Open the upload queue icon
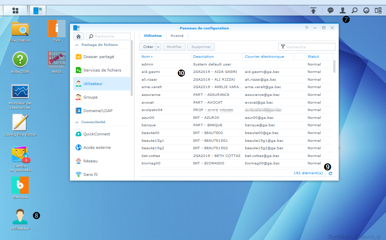 point(313,10)
